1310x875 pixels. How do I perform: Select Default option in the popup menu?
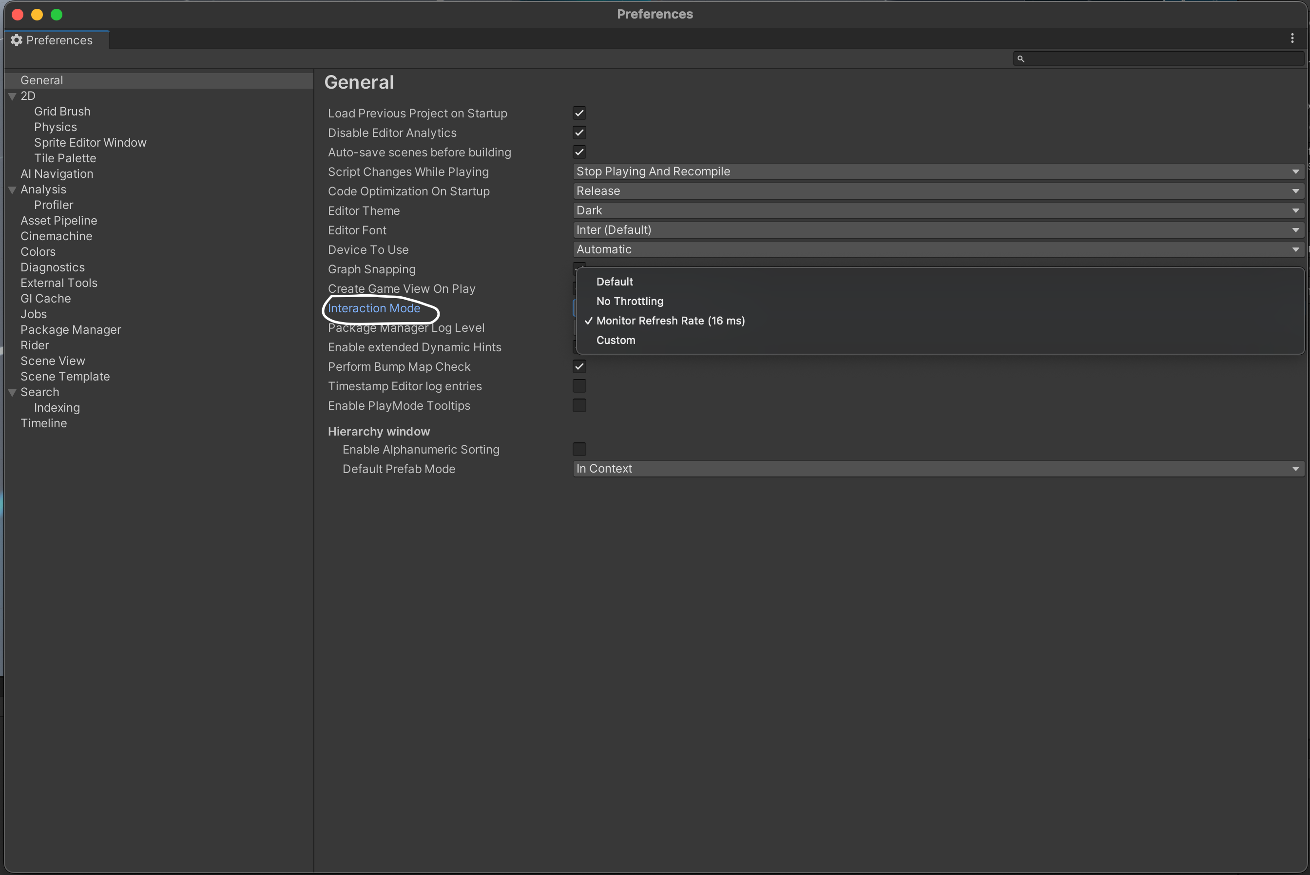pyautogui.click(x=615, y=282)
